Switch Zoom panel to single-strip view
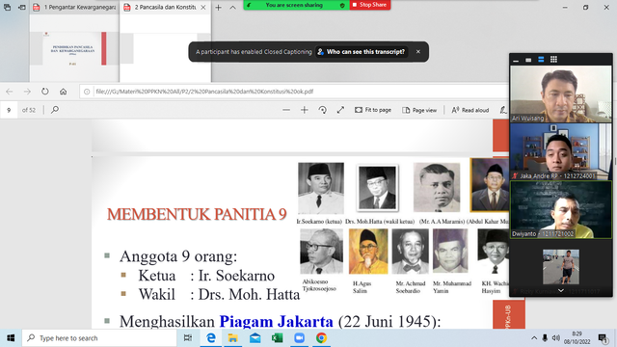 528,60
